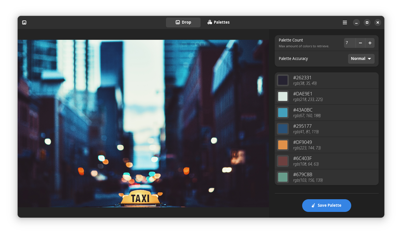The image size is (402, 237).
Task: Click the #6C403F maroon color swatch
Action: (x=283, y=161)
